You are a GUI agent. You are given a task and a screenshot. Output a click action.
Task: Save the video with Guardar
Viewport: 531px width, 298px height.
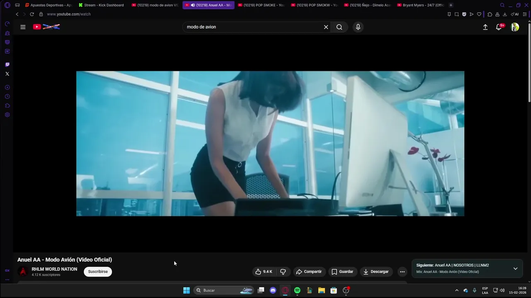[342, 272]
